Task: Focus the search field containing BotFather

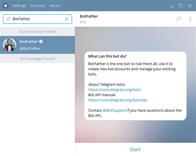Action: (x=38, y=19)
